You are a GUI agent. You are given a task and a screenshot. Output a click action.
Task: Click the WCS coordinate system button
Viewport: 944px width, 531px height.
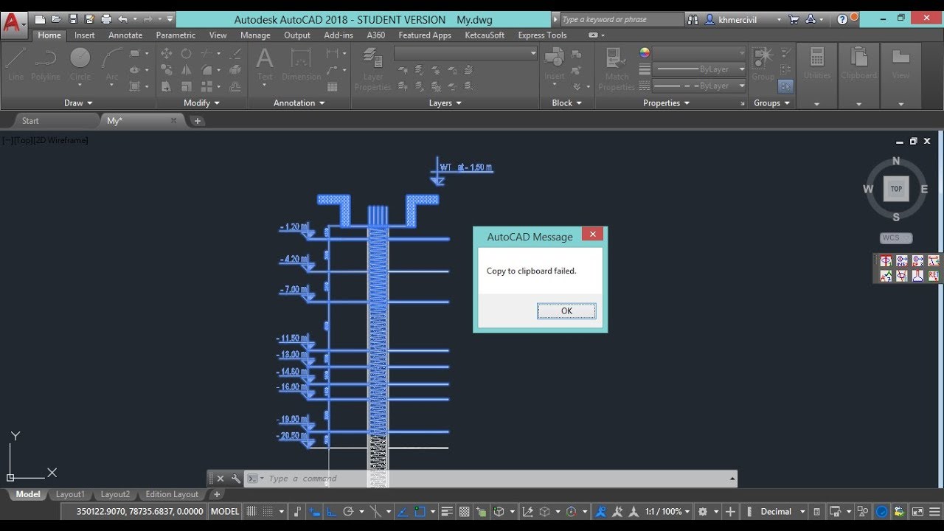[896, 237]
